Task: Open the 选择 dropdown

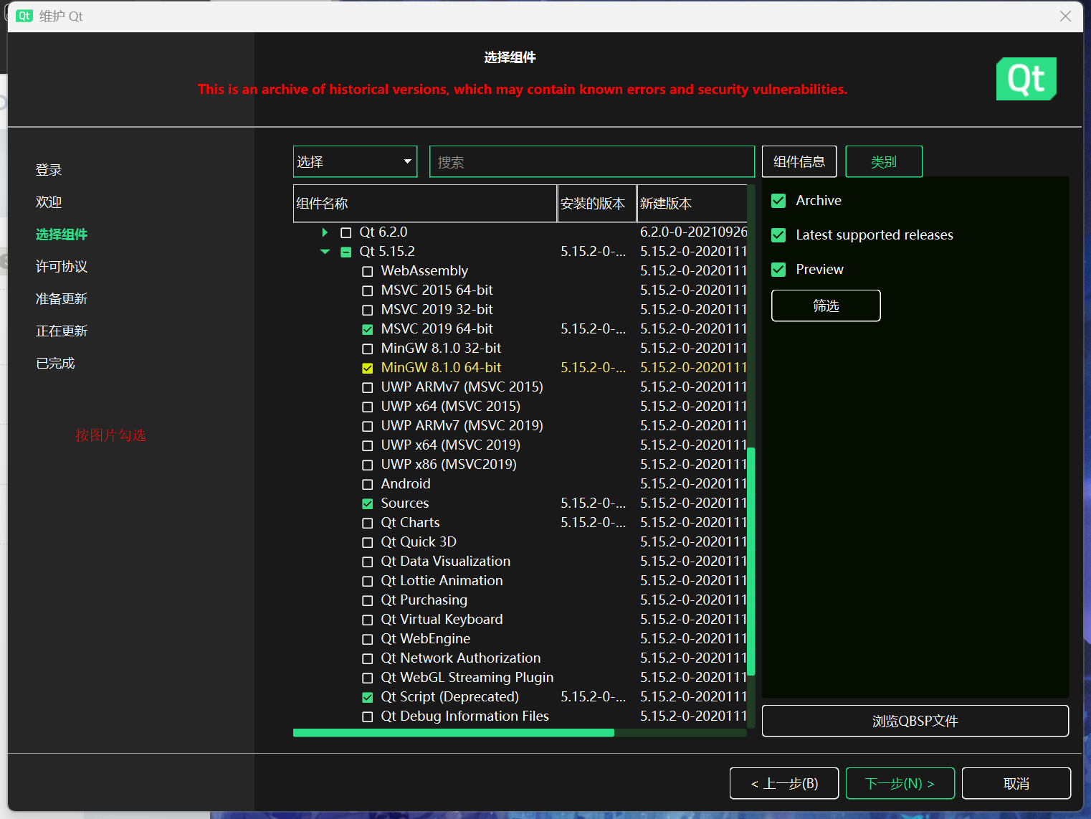Action: tap(355, 161)
